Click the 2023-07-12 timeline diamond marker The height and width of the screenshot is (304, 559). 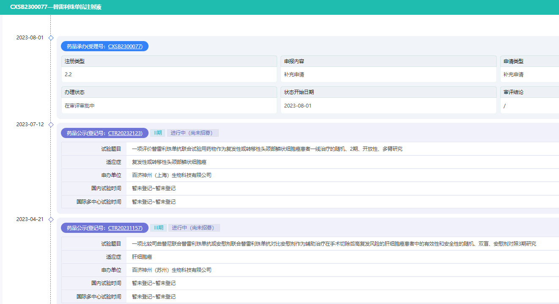(51, 124)
